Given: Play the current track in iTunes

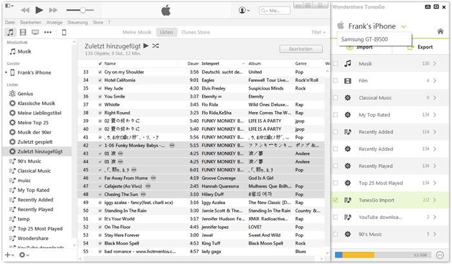Looking at the screenshot, I should point(39,10).
